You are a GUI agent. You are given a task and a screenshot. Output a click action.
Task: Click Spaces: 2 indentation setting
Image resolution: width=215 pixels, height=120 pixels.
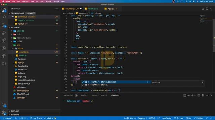142,118
